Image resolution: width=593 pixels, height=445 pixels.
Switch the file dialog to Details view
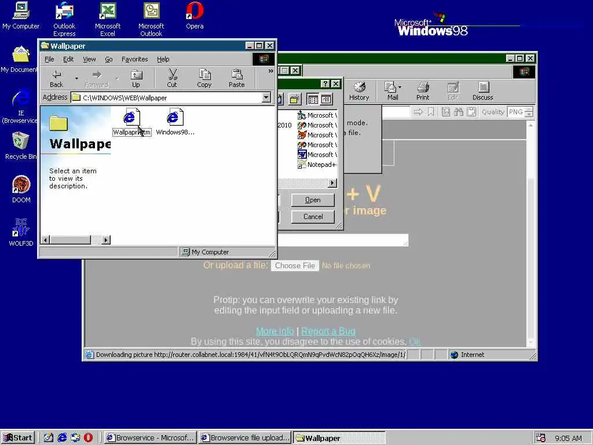click(x=327, y=100)
